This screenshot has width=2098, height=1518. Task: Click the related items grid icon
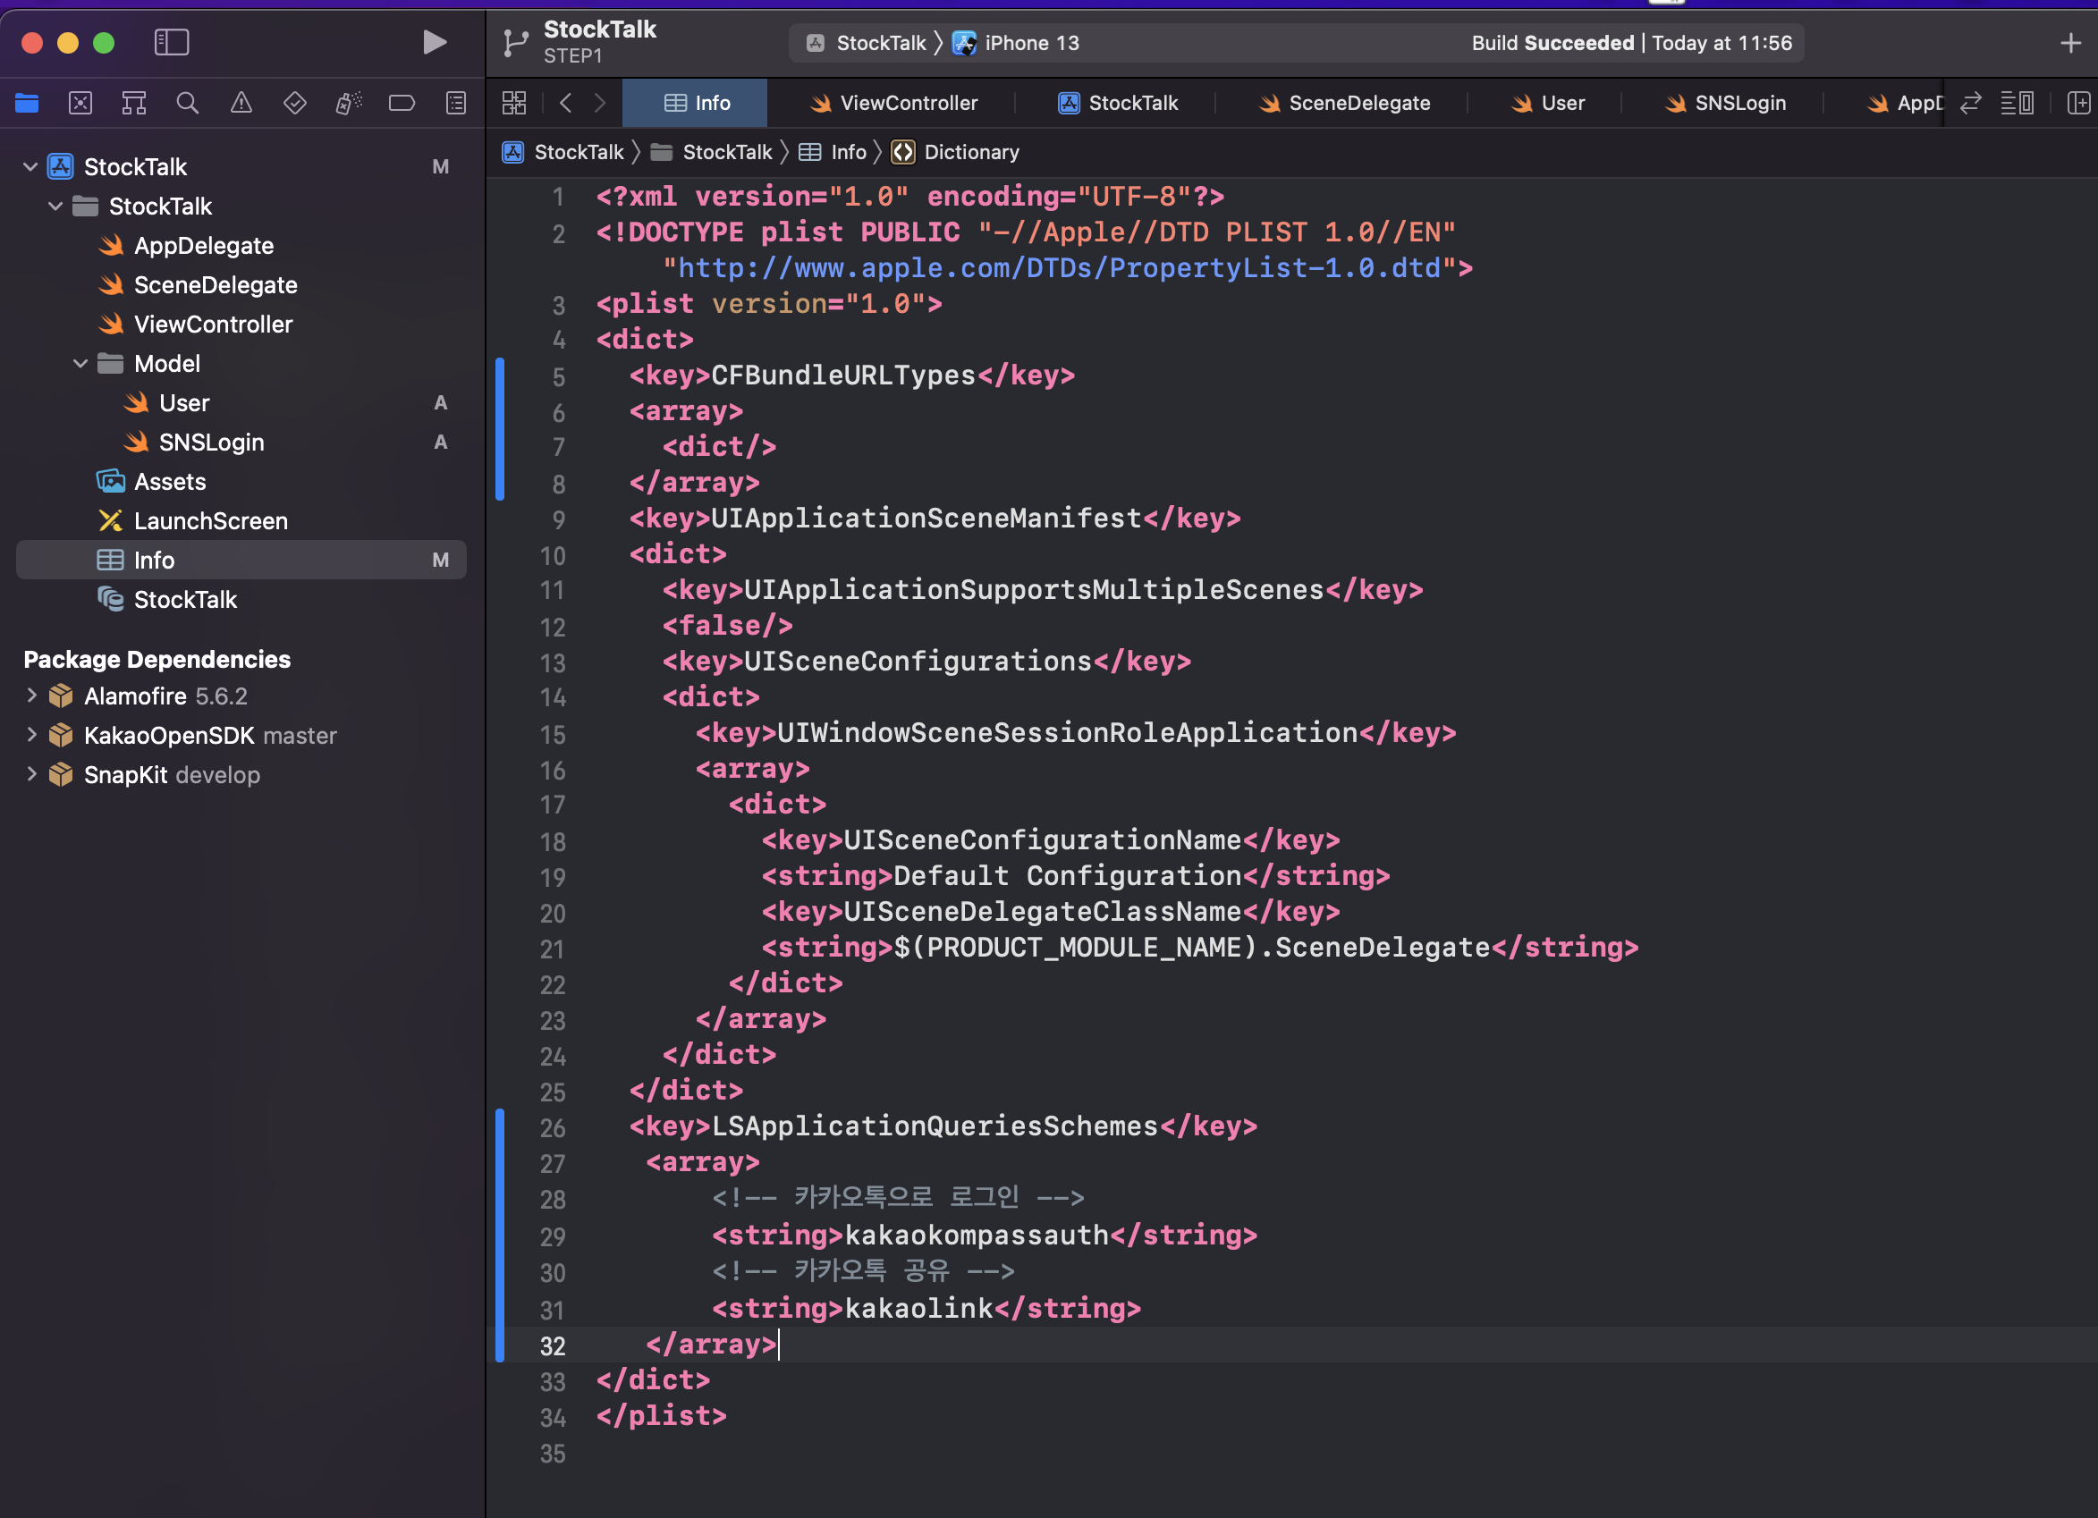[514, 103]
